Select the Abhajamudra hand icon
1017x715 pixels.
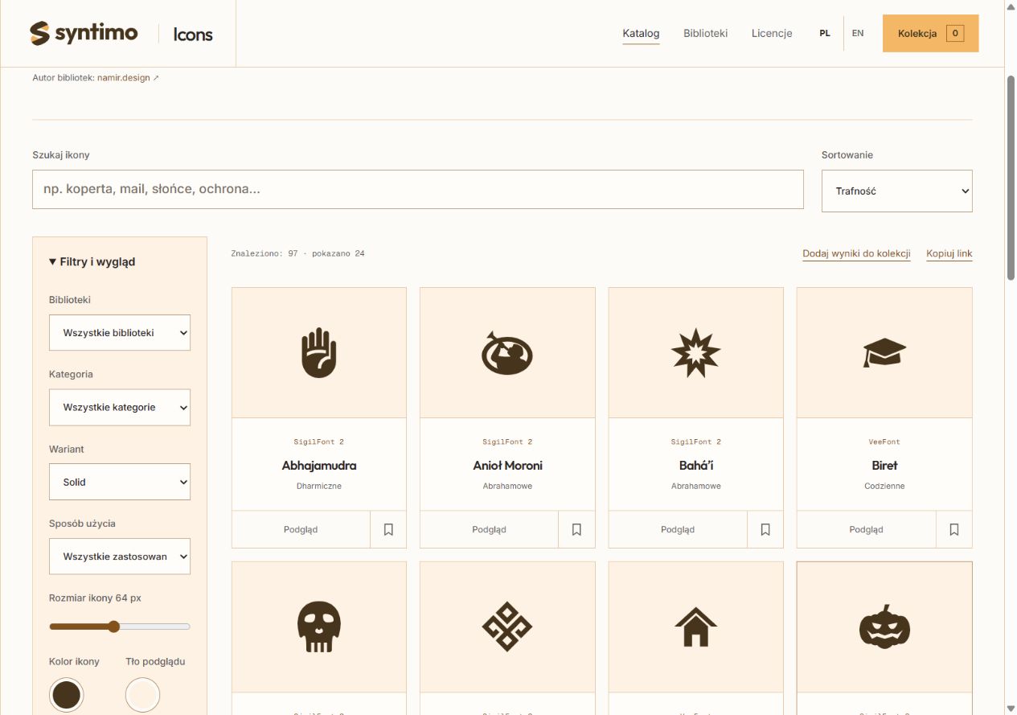pos(319,352)
